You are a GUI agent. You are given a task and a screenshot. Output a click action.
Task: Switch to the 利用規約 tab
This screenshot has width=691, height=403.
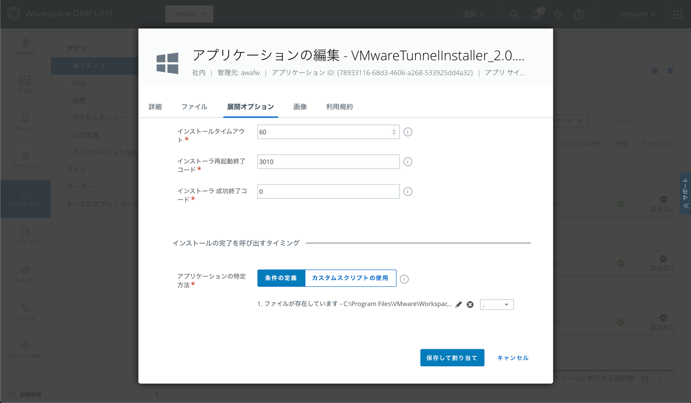click(339, 107)
